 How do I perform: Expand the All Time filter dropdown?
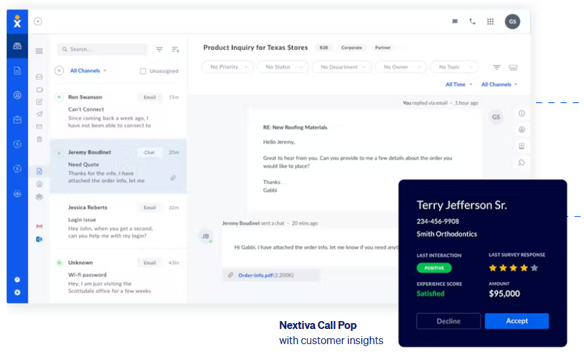tap(459, 84)
